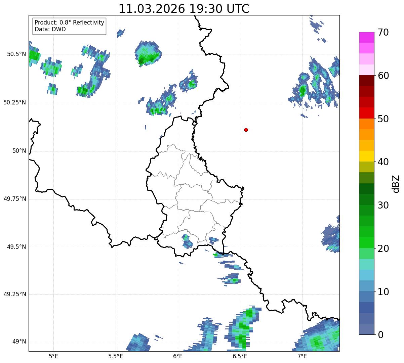
Task: Click the "Product: 0.8° Reflectivity" label
Action: 70,22
